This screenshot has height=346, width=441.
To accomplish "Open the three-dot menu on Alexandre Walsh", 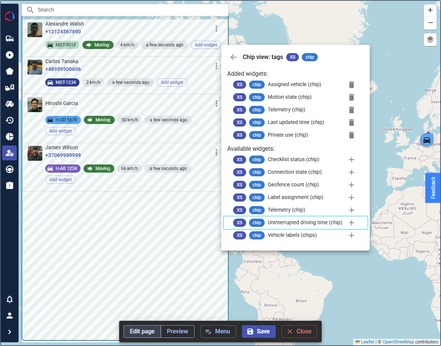I will pyautogui.click(x=216, y=29).
